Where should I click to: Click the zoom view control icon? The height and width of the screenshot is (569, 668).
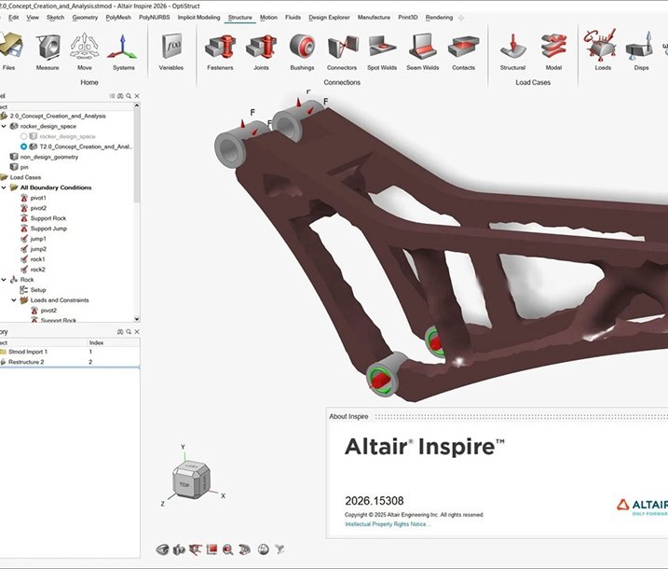coord(228,549)
